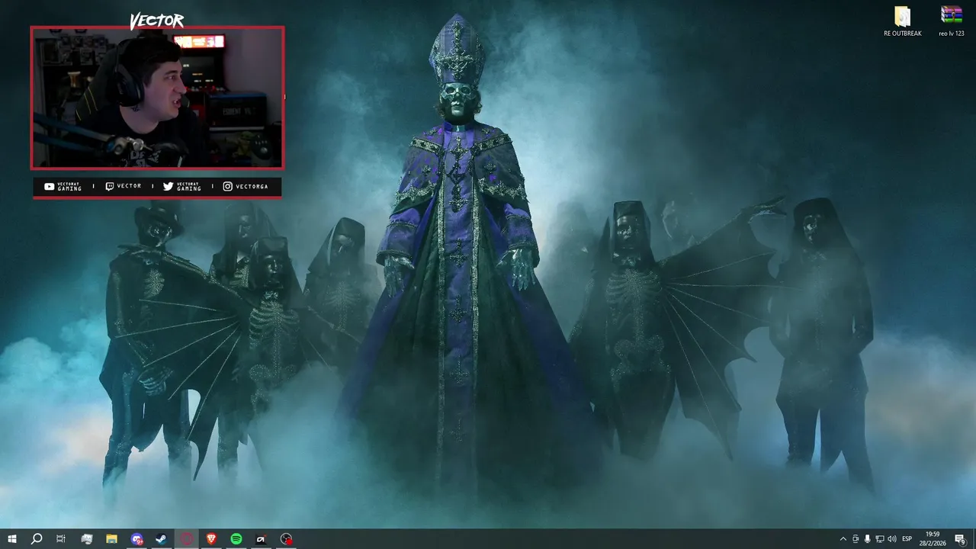Click the microphone tray icon
Image resolution: width=976 pixels, height=549 pixels.
867,539
